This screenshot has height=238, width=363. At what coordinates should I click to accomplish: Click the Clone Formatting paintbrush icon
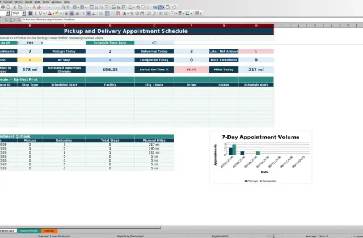point(34,7)
